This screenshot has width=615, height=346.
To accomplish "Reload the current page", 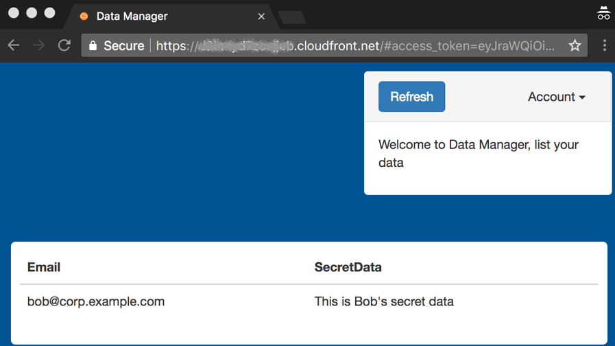I will 64,46.
